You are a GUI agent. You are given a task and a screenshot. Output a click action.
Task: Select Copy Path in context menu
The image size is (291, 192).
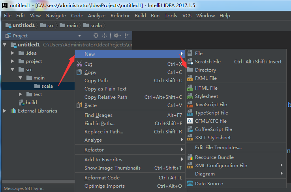pos(130,81)
